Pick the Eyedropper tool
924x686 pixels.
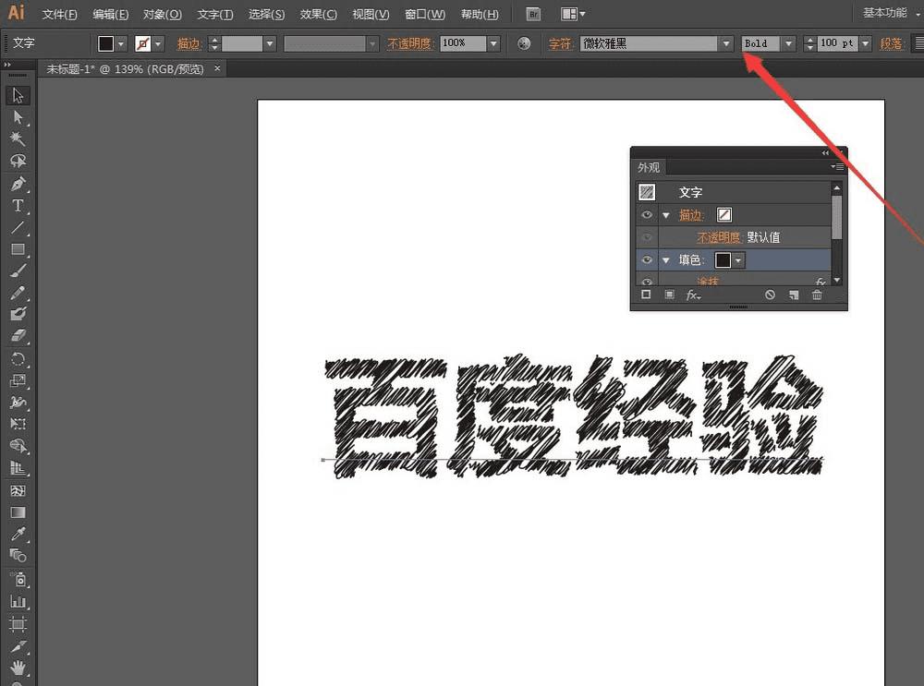tap(18, 534)
